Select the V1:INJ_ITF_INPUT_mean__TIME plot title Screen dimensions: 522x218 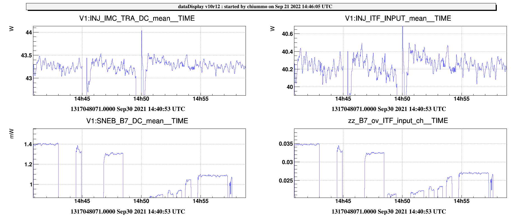coord(398,18)
